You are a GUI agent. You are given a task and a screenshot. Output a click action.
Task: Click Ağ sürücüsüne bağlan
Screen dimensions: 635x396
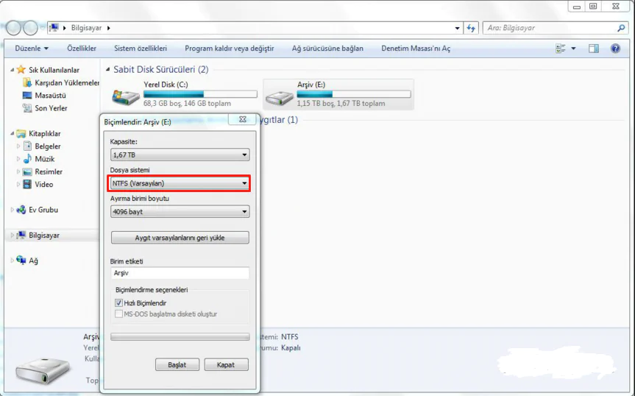point(327,49)
